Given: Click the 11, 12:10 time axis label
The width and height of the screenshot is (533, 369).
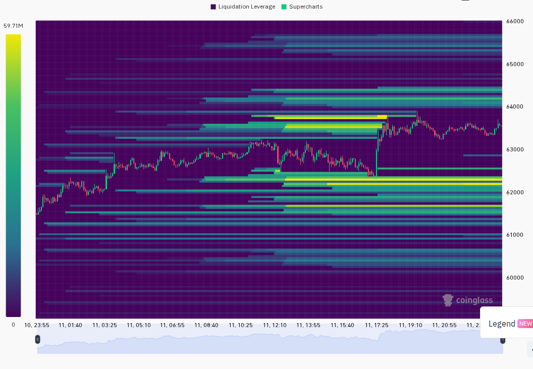Looking at the screenshot, I should pos(275,325).
